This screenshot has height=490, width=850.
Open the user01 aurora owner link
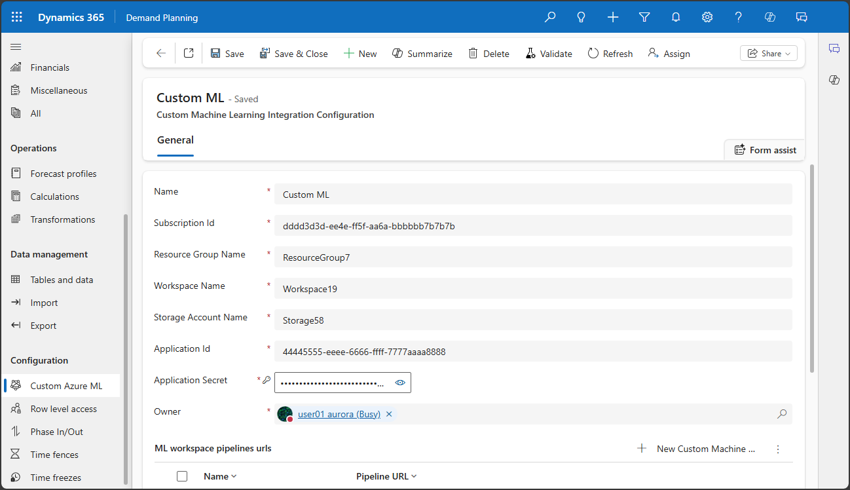coord(339,414)
